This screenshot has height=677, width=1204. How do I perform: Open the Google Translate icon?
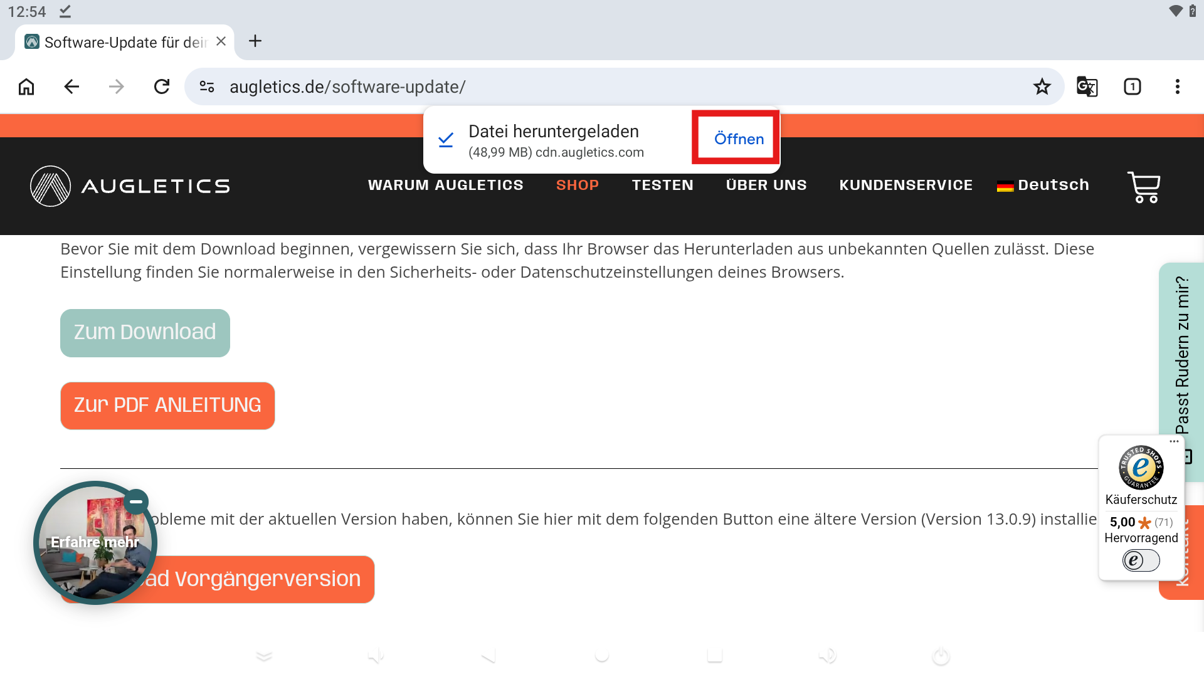[x=1087, y=87]
